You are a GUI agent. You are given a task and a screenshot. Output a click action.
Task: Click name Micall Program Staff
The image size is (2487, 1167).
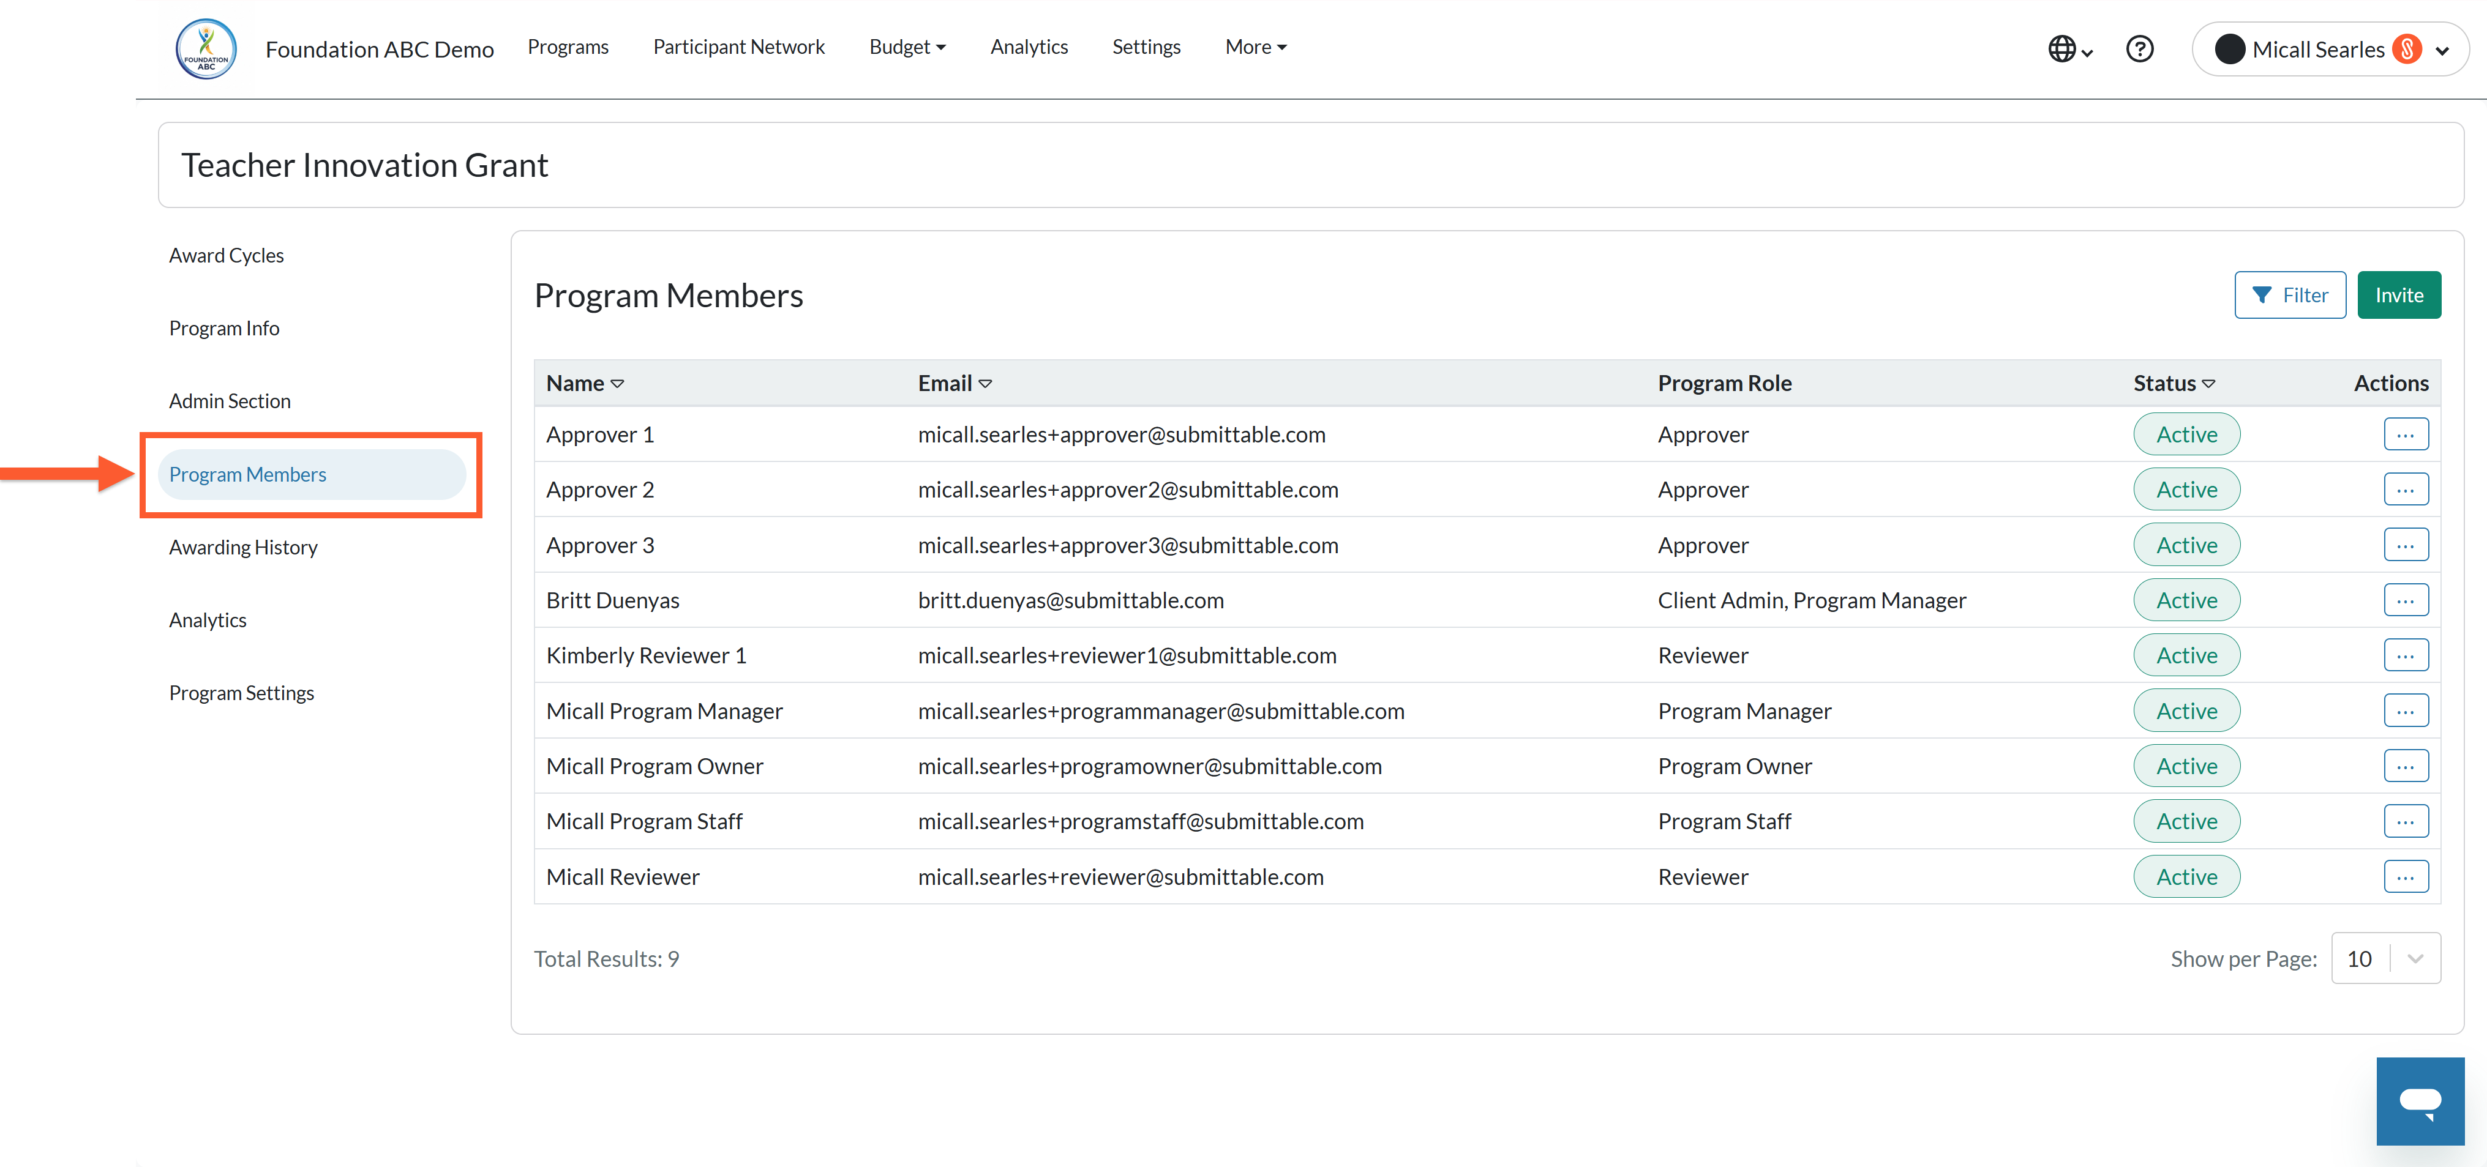click(x=644, y=821)
